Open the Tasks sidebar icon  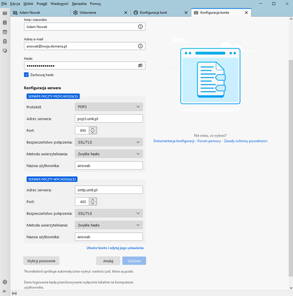pyautogui.click(x=5, y=41)
